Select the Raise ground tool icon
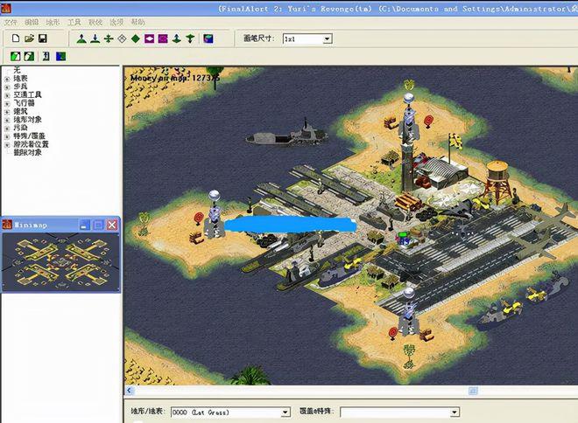The image size is (578, 423). coord(81,38)
